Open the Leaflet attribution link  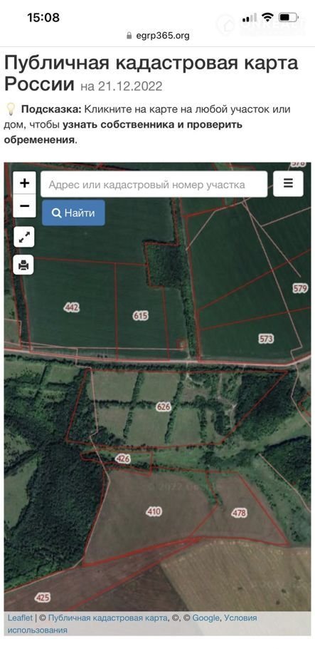(x=20, y=618)
